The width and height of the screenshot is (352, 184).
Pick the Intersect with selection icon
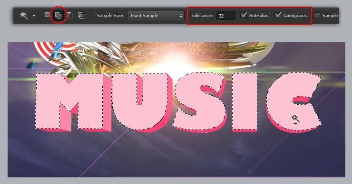click(x=81, y=16)
